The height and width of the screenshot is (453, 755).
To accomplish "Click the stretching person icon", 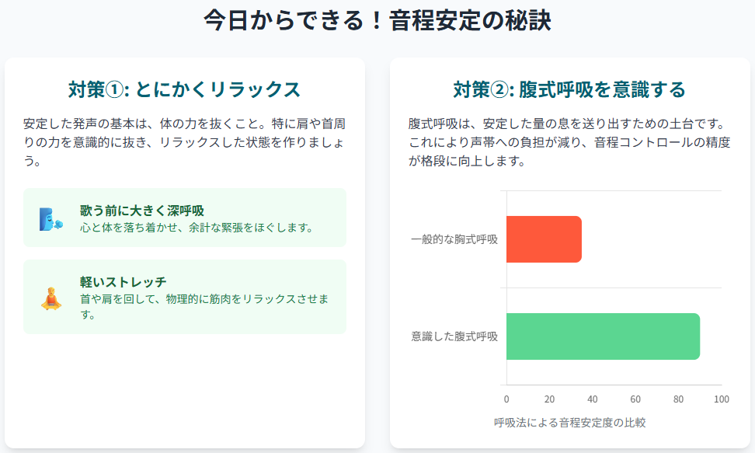I will (x=51, y=298).
